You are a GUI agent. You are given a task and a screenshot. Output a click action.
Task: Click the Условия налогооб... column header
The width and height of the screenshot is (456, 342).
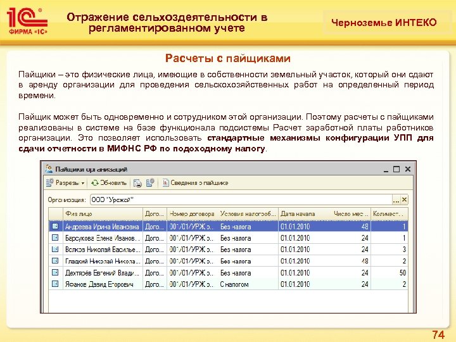(248, 214)
